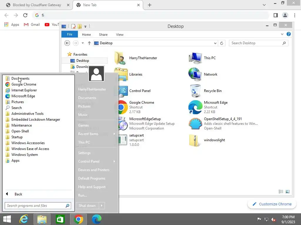301x225 pixels.
Task: Click the New folder icon in quick access toolbar
Action: click(x=80, y=26)
